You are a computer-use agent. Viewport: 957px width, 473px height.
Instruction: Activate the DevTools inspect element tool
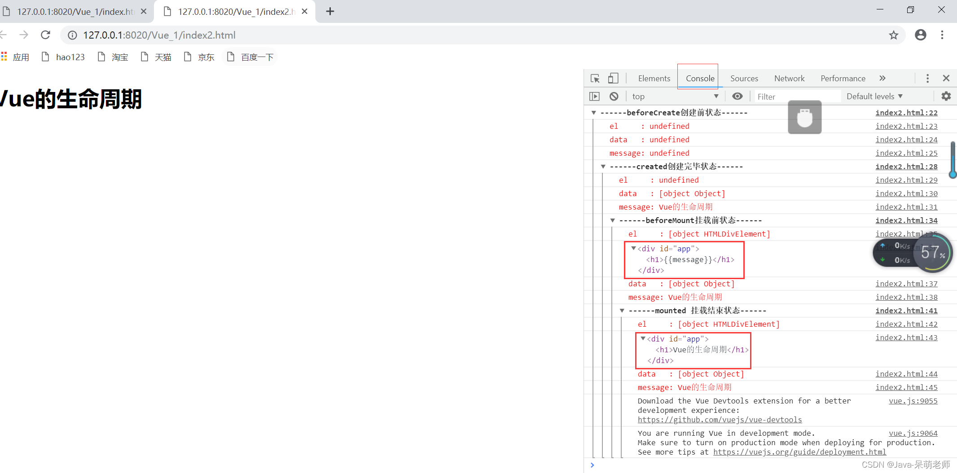[x=595, y=79]
